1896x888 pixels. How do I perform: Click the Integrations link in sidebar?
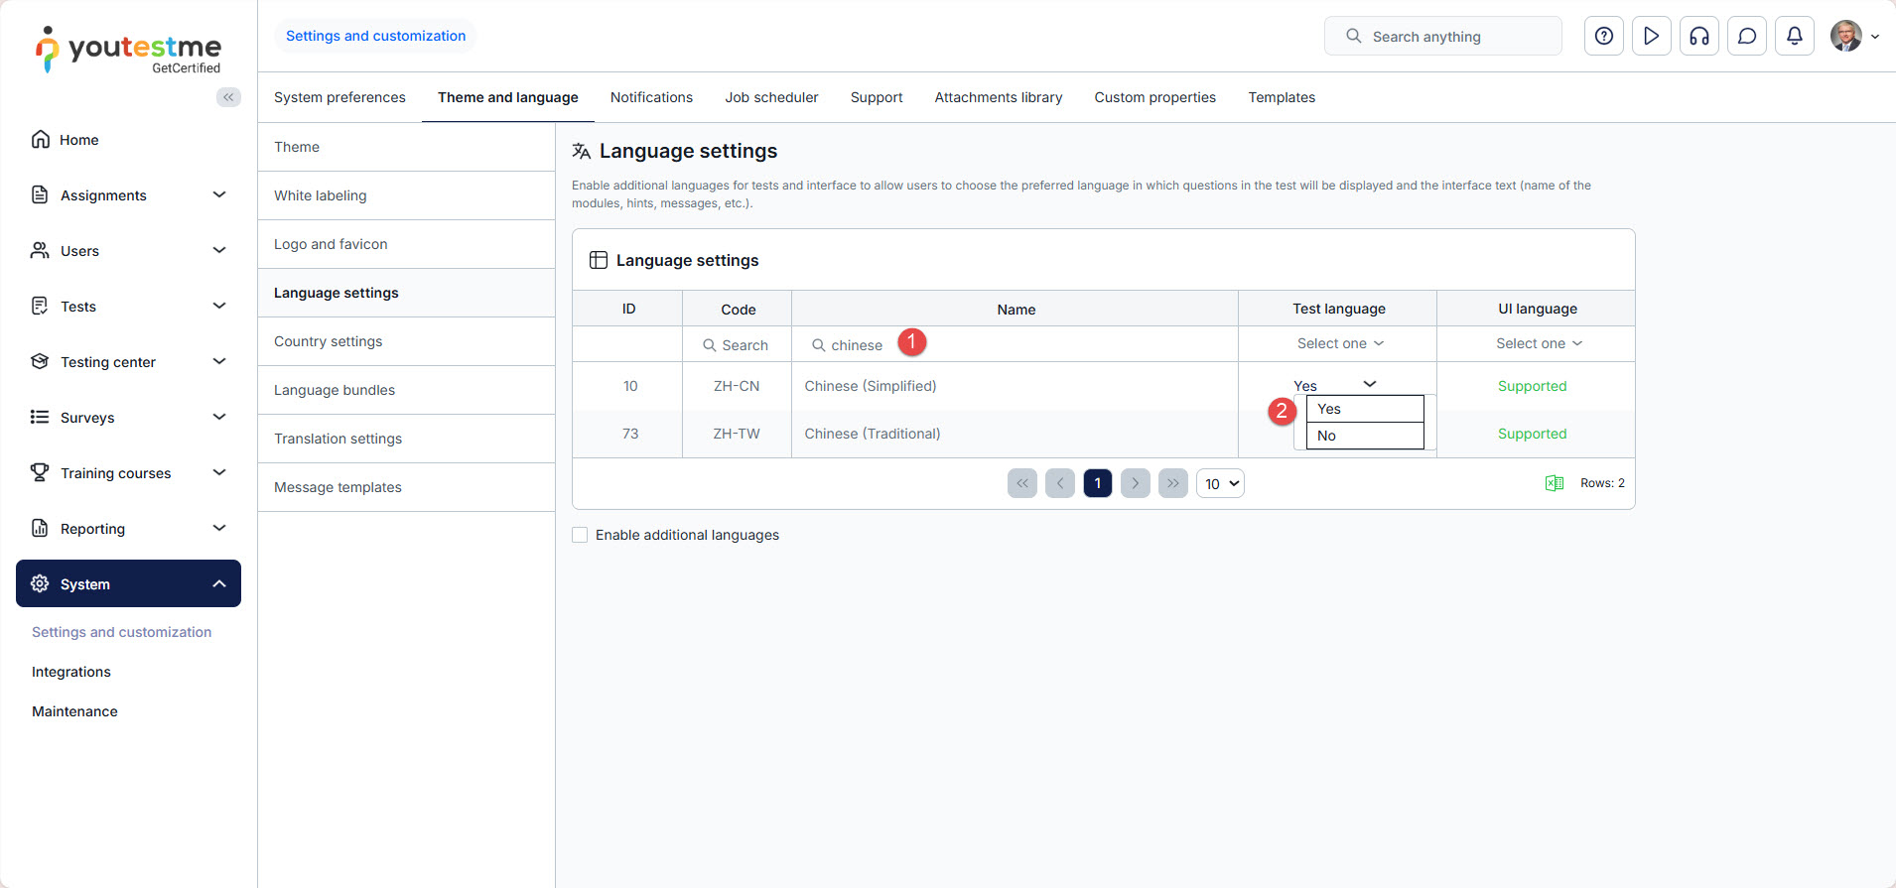(71, 672)
